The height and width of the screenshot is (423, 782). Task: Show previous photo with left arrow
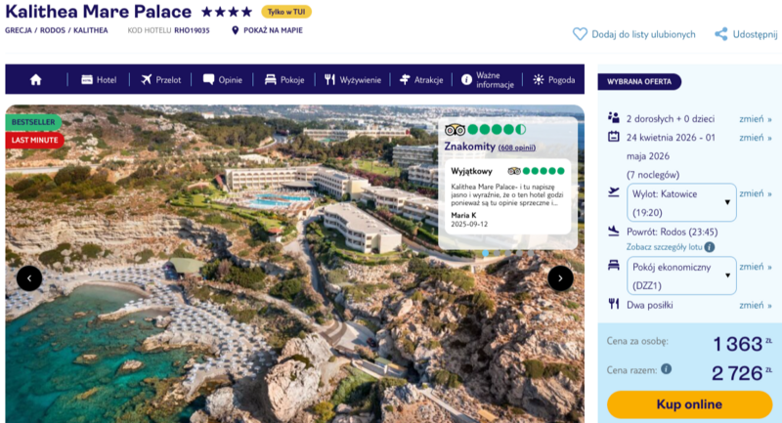29,278
